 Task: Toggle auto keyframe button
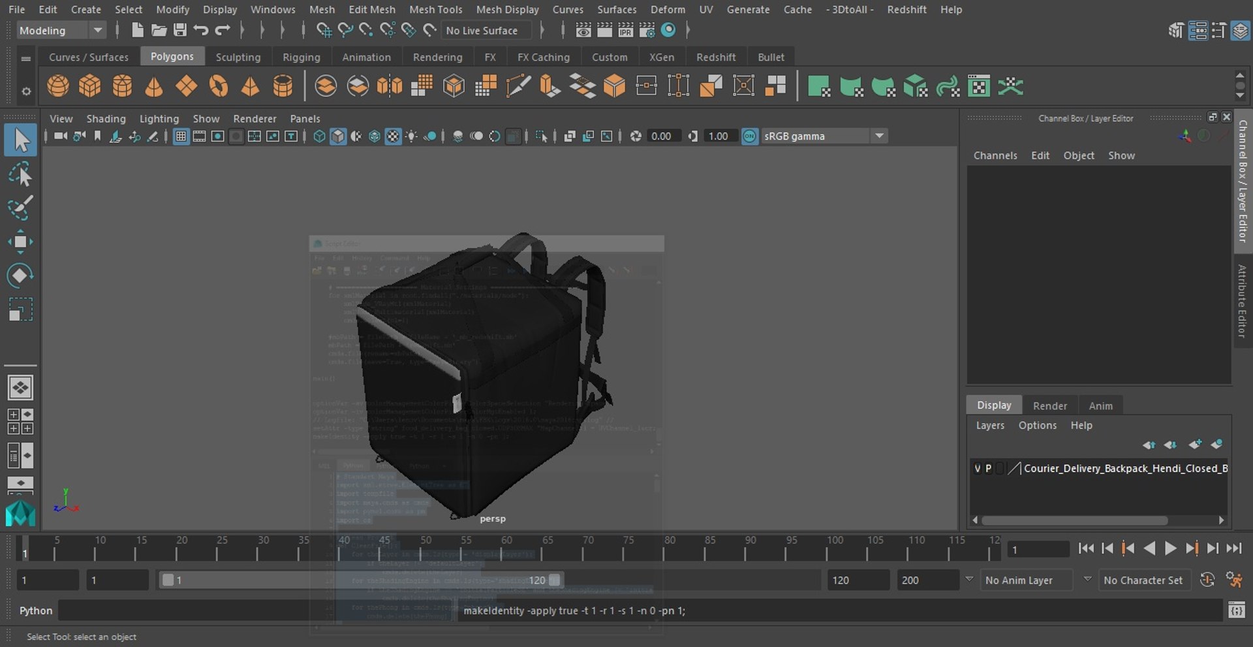tap(1207, 580)
